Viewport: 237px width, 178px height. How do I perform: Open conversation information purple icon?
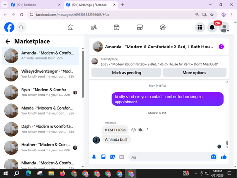tap(221, 47)
